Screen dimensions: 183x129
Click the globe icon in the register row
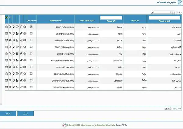point(25,87)
